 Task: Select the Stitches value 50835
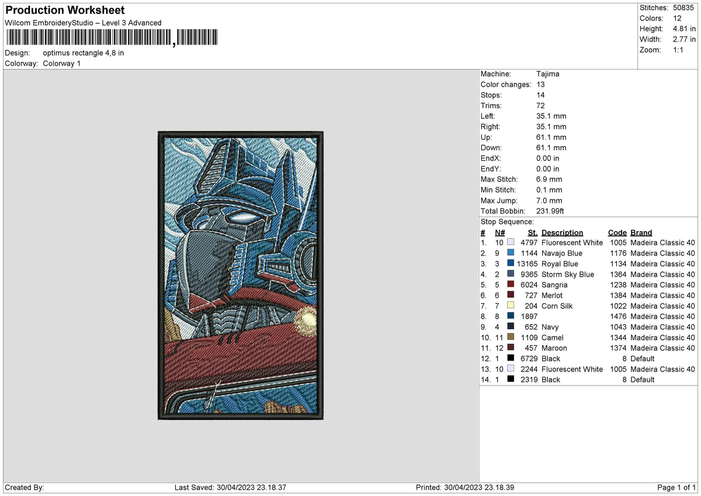coord(684,8)
